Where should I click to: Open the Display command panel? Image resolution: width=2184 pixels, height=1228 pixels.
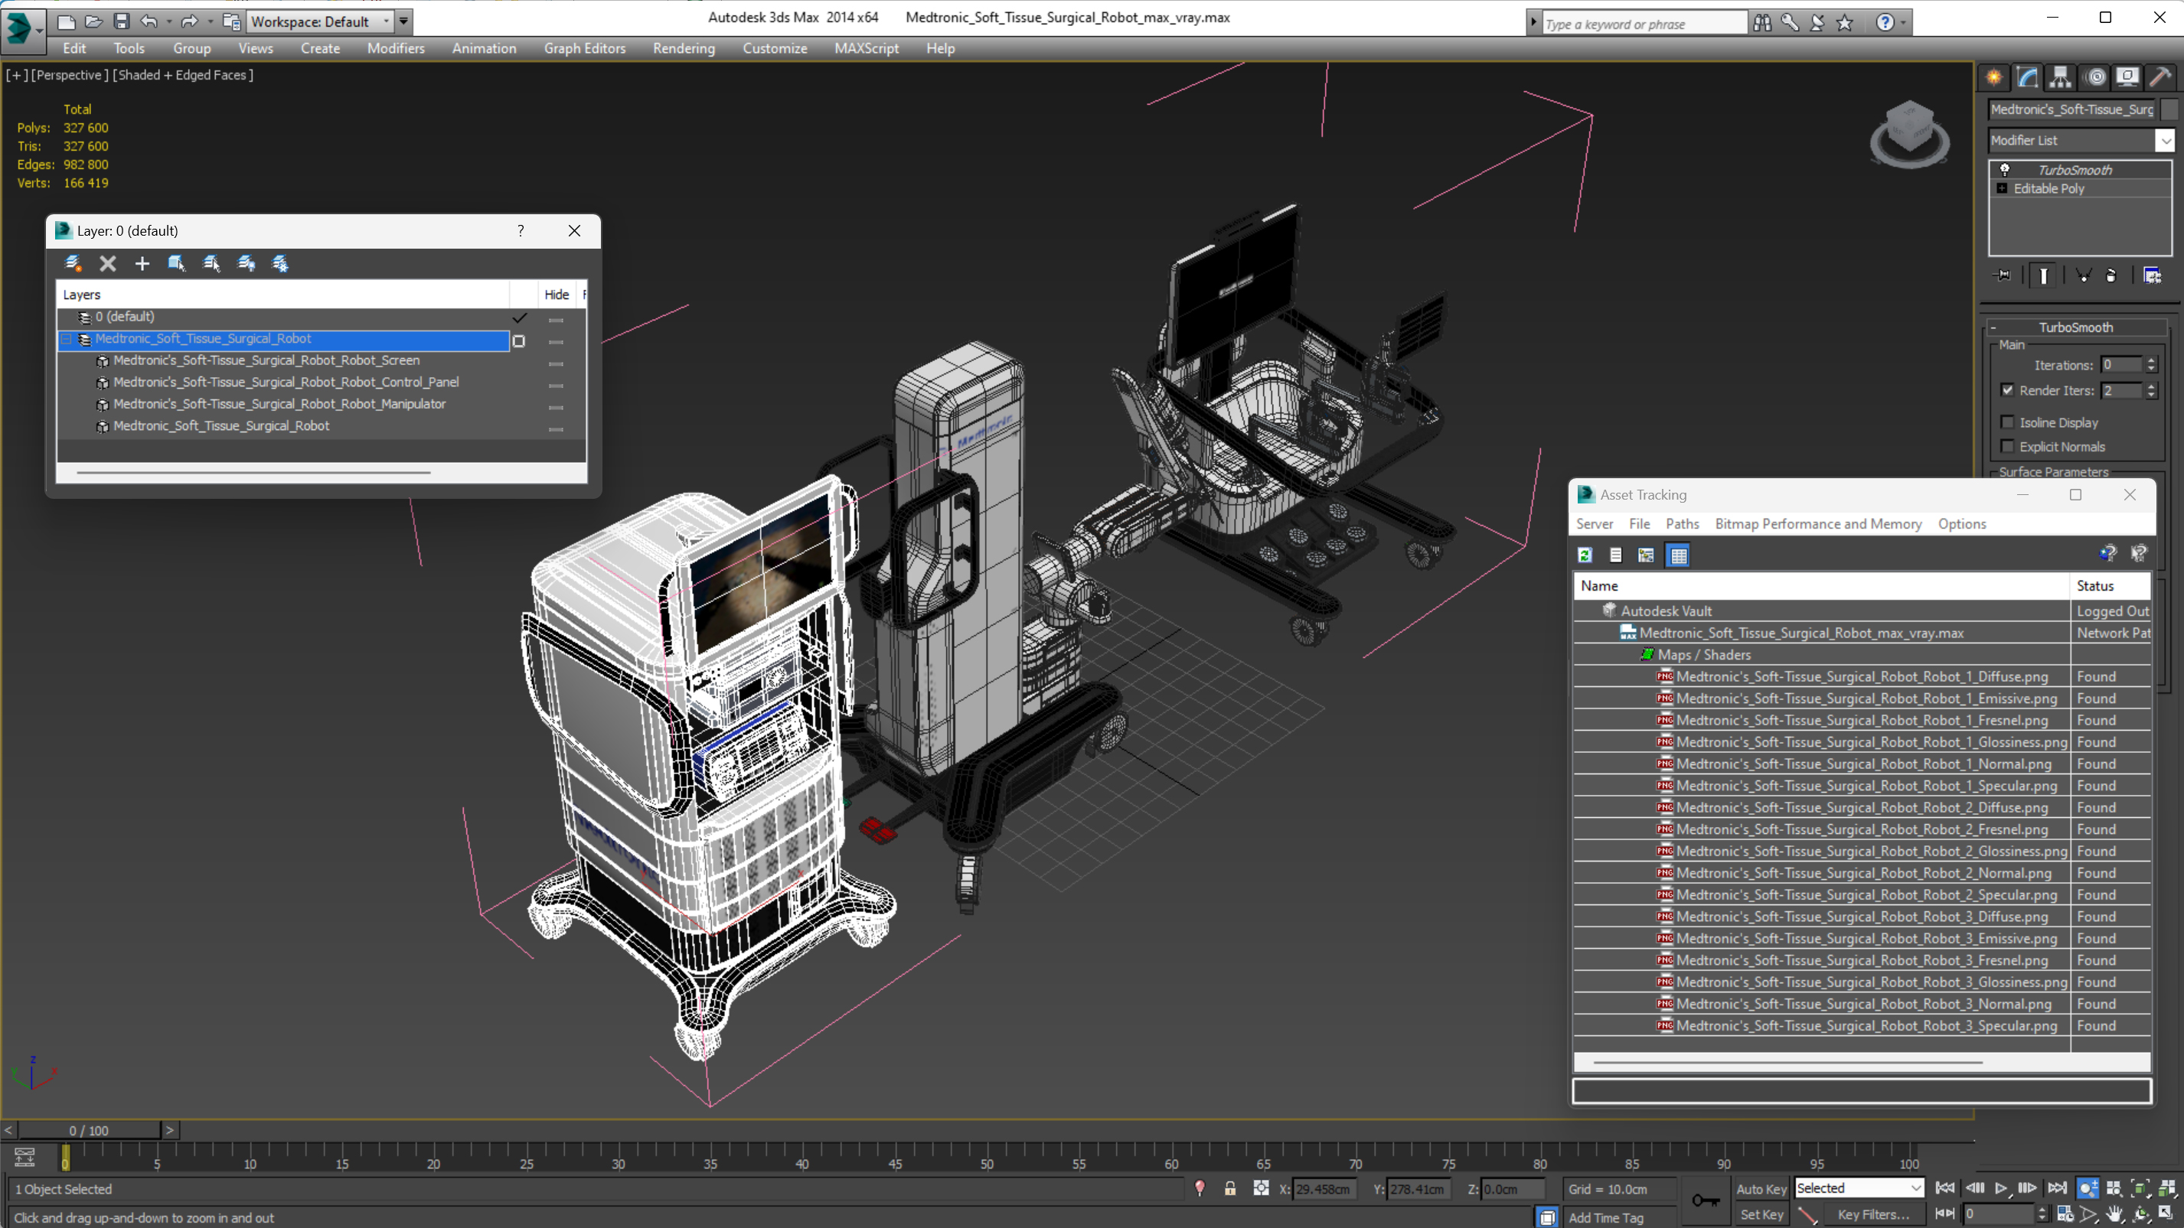pos(2127,77)
